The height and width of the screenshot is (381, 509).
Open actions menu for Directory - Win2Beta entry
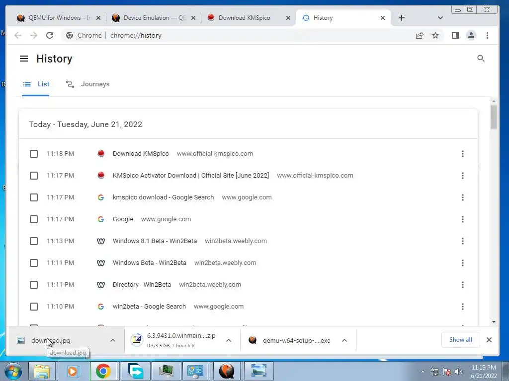point(463,285)
